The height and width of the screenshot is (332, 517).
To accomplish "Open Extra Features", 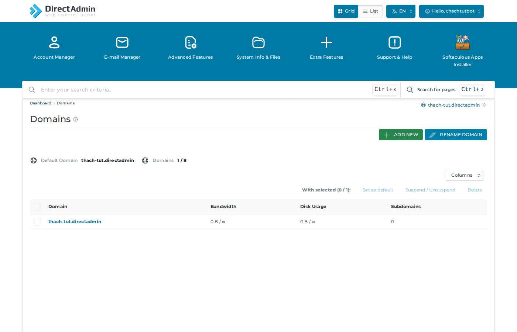I will (326, 48).
